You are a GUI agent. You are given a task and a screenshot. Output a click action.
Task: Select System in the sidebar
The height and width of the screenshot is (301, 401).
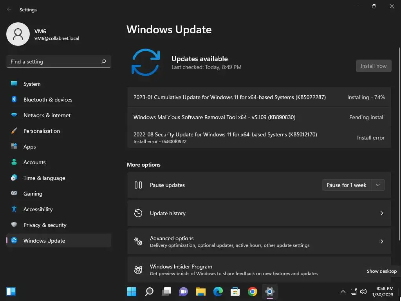pyautogui.click(x=59, y=84)
